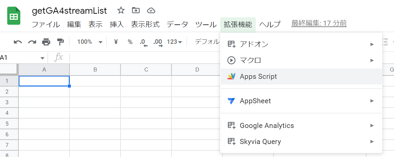Click the redo arrow icon
Viewport: 394px width, 157px height.
tap(32, 42)
